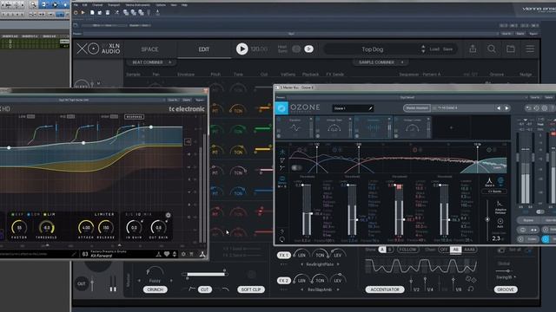Switch to the SPACE tab in XO
Screen dimensions: 556x312
(149, 49)
